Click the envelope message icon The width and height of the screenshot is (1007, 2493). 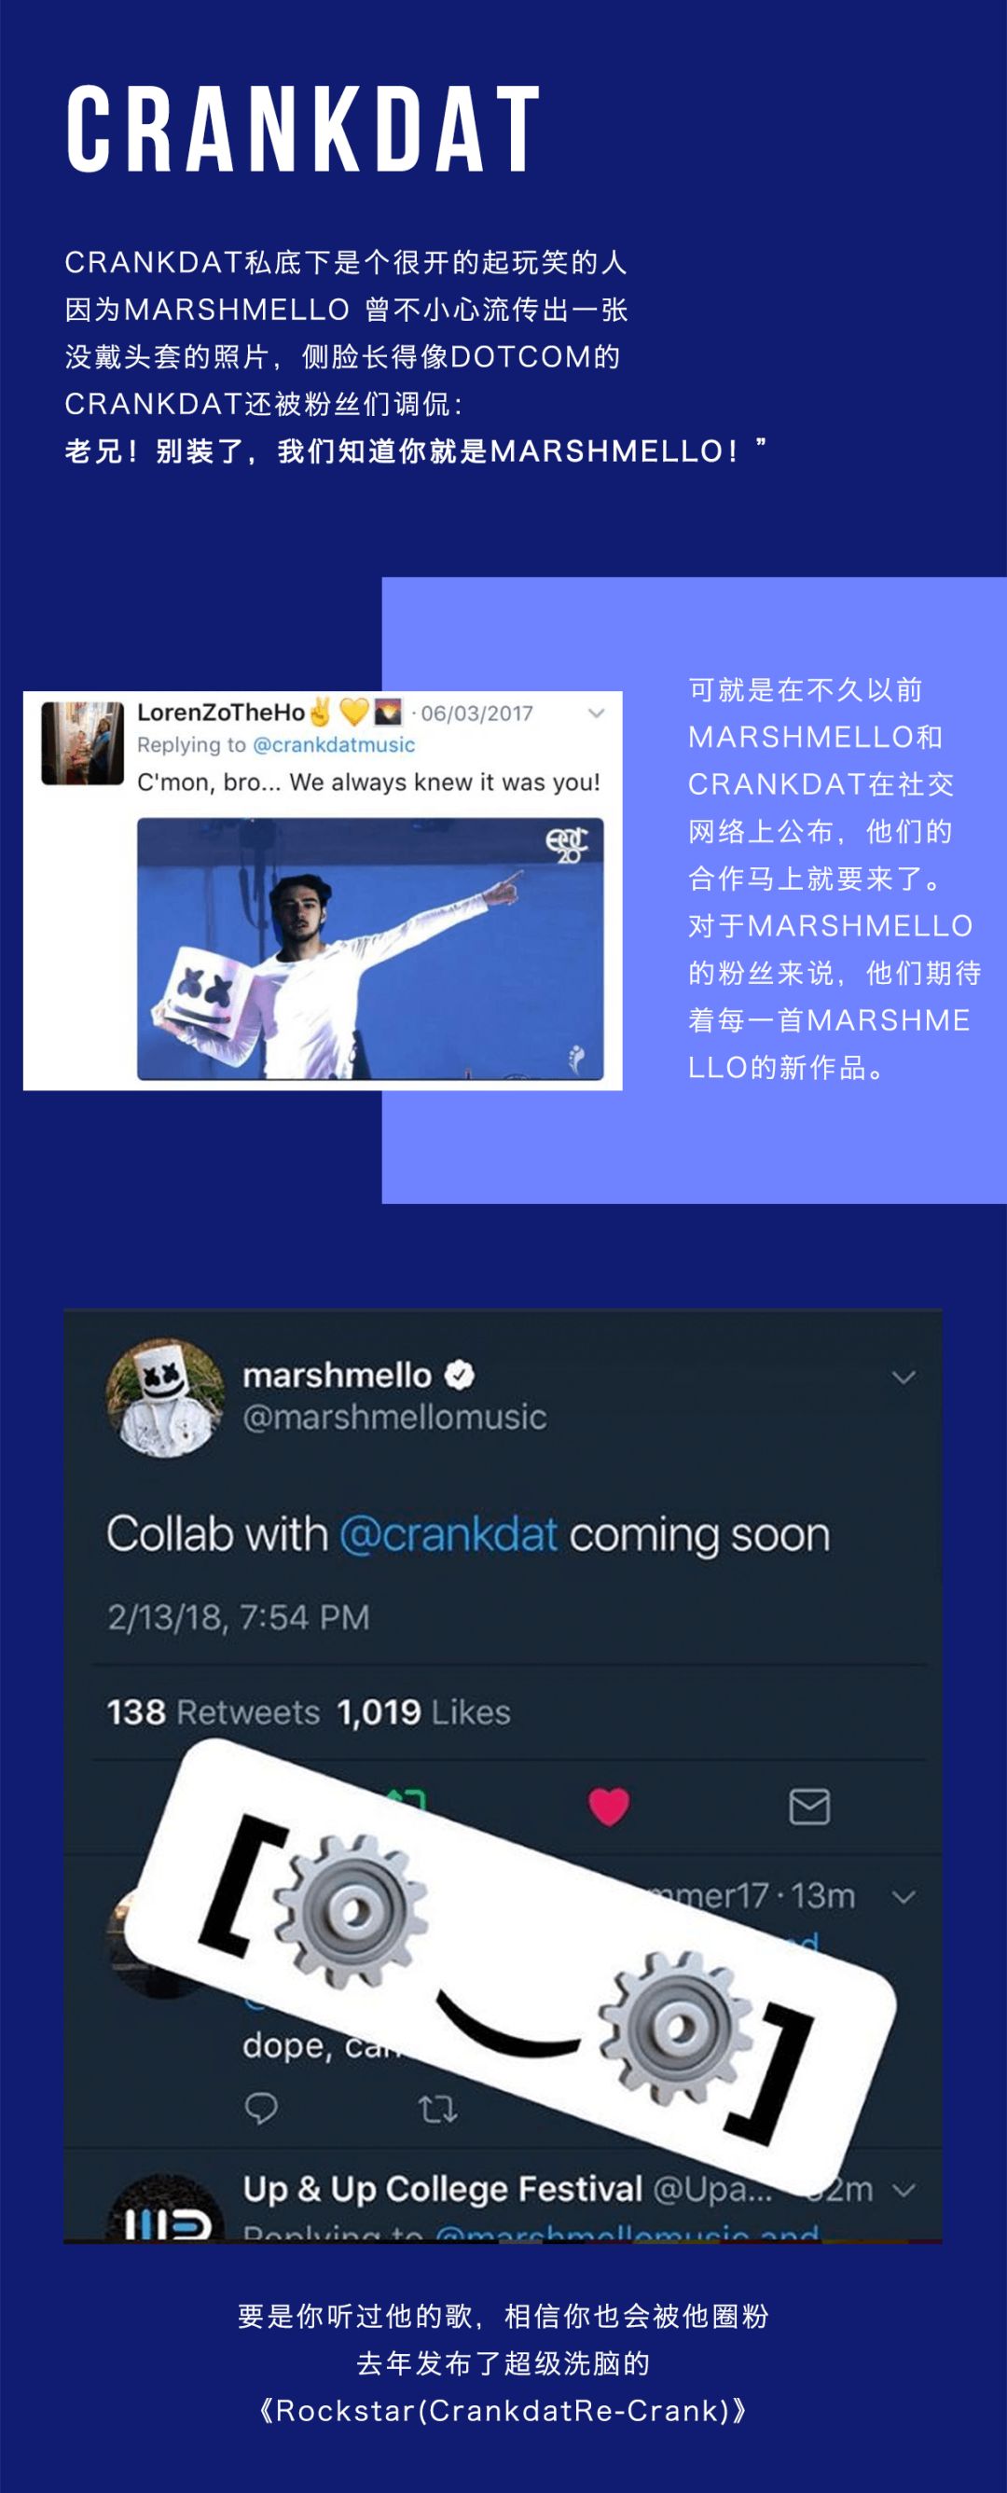(x=808, y=1806)
